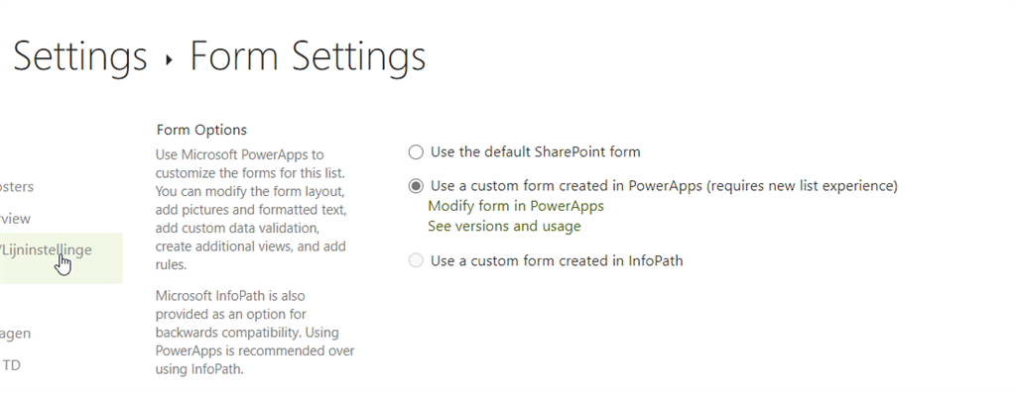The height and width of the screenshot is (393, 1016).
Task: Choose the PowerApps custom form radio circle
Action: [416, 186]
